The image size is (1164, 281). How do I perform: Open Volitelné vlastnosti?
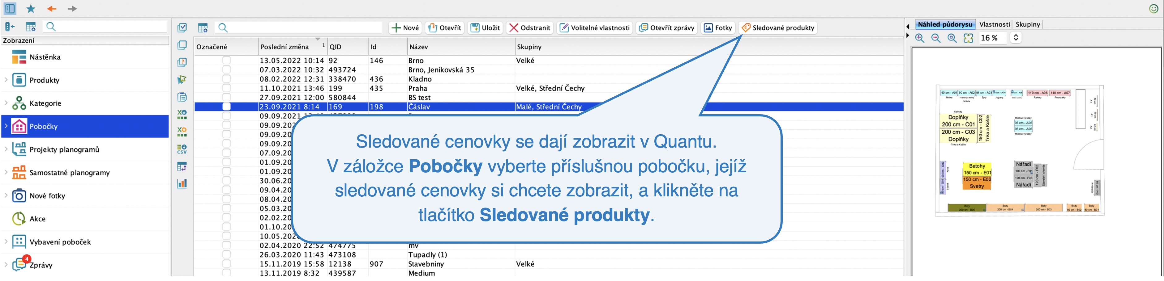pos(595,27)
